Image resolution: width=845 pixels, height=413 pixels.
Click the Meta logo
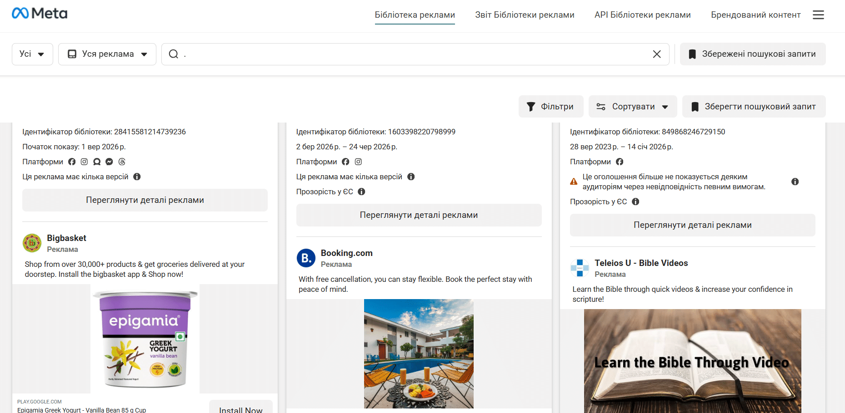tap(40, 14)
